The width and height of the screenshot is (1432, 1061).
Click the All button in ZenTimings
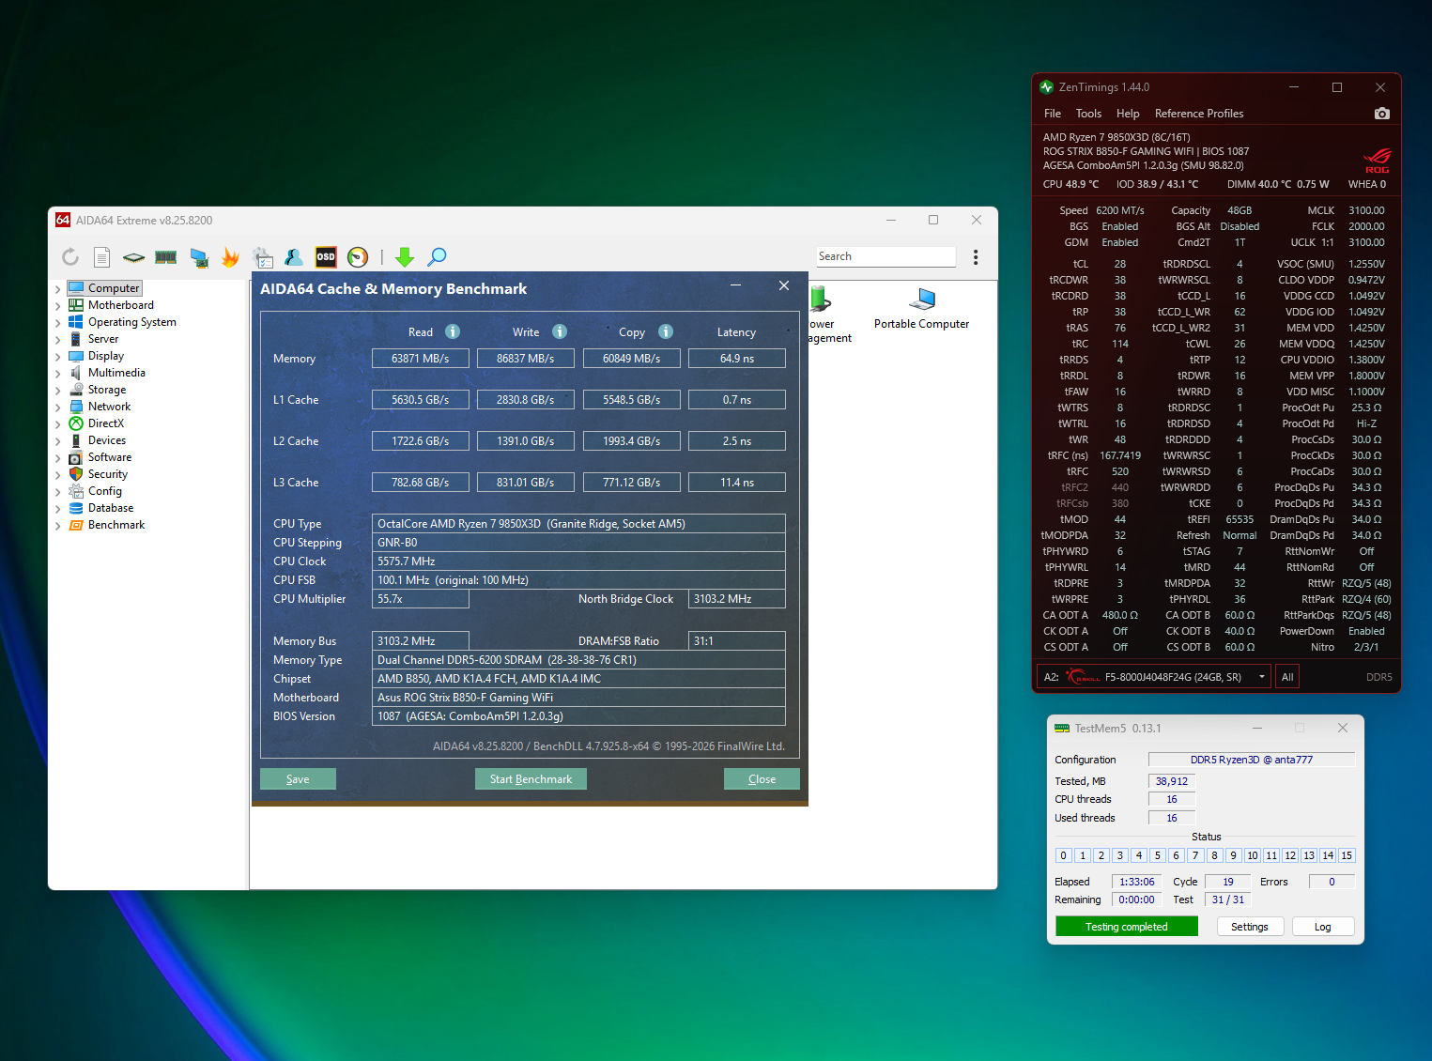(1287, 677)
